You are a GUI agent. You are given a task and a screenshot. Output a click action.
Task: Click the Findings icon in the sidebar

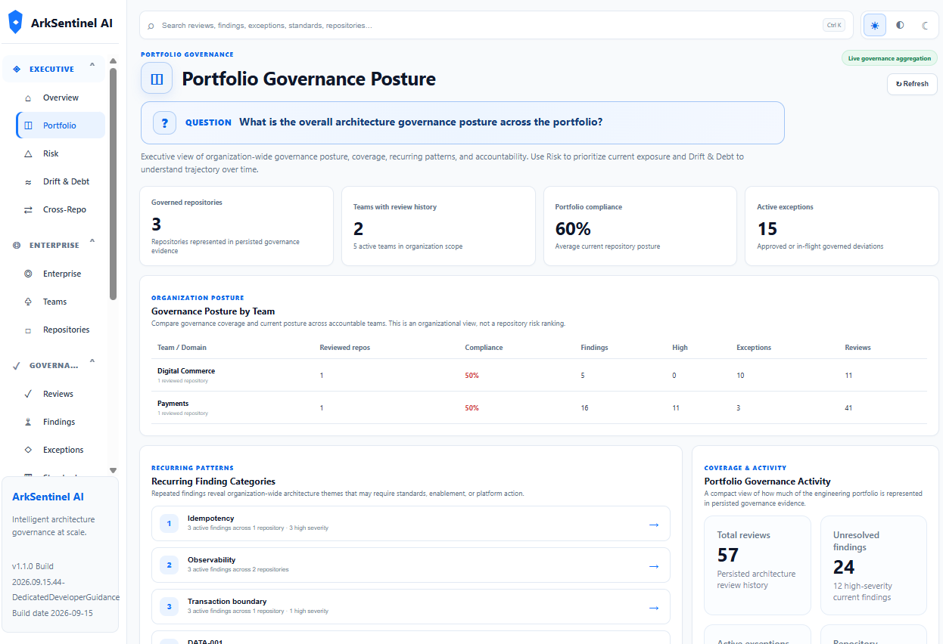coord(28,423)
